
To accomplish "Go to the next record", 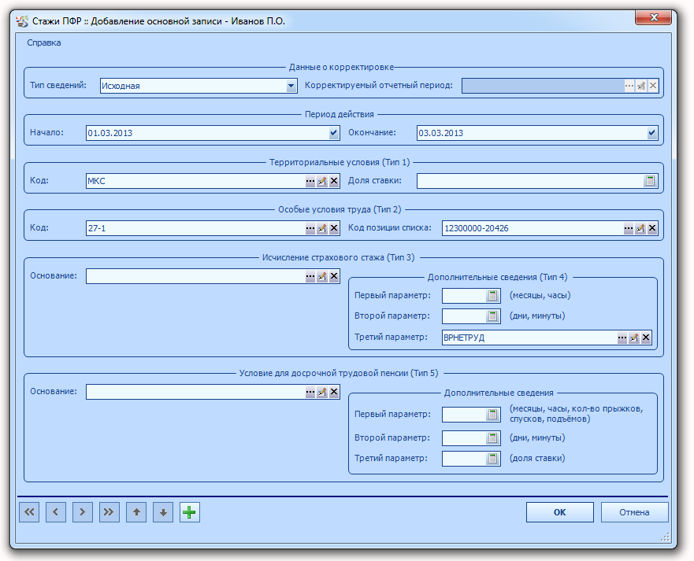I will pos(83,512).
